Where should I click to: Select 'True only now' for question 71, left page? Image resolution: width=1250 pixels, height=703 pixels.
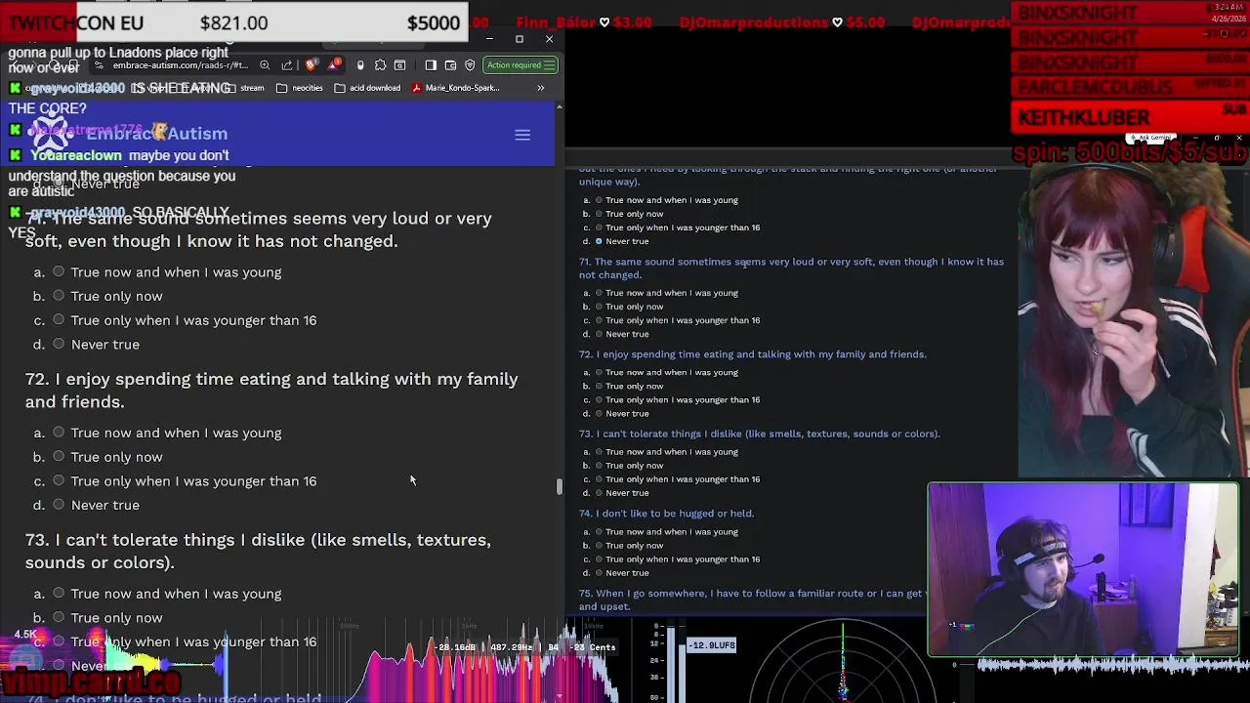pos(60,296)
